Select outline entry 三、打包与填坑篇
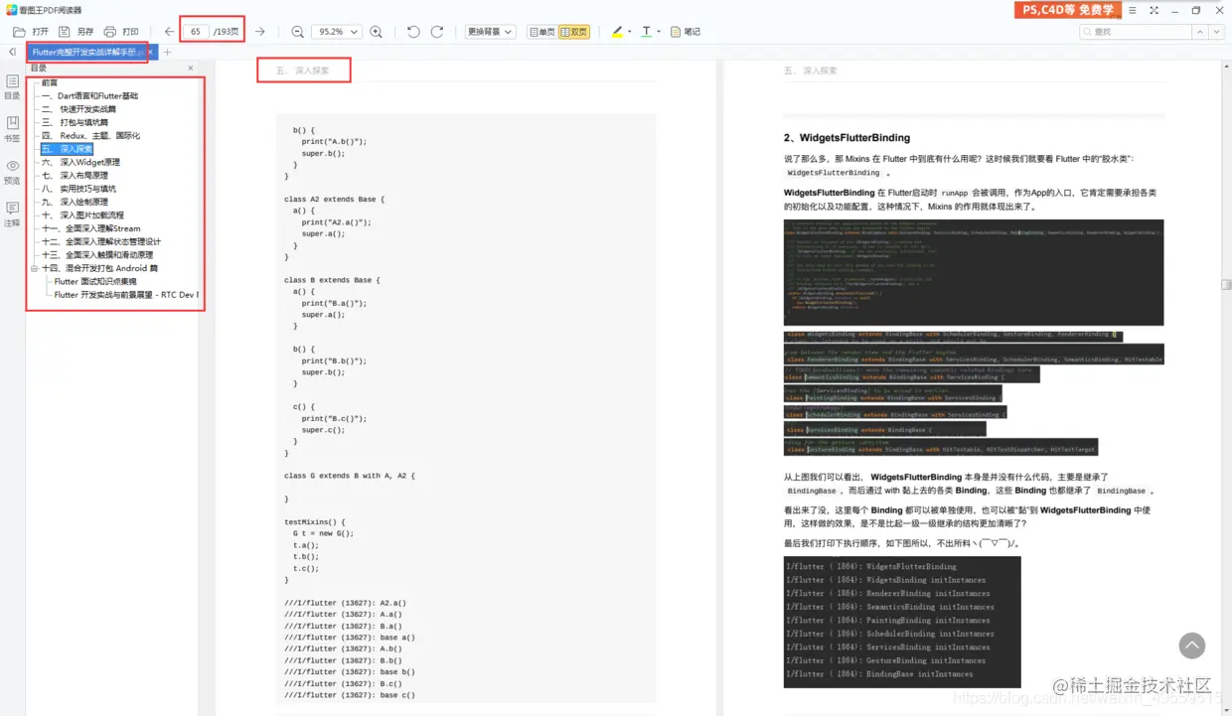 75,122
